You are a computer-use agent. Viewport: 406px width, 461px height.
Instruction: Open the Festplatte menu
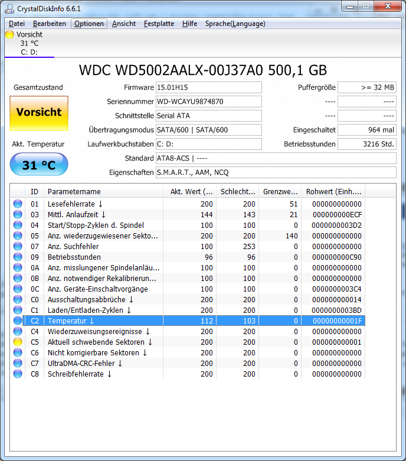pos(159,24)
